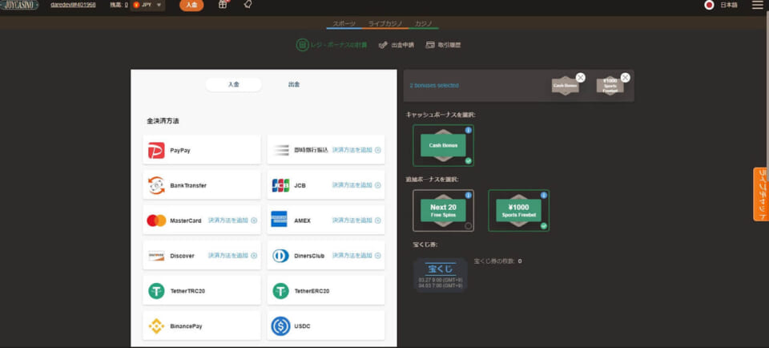Remove Cash Bonus from selected bonuses
Viewport: 769px width, 348px height.
pyautogui.click(x=580, y=78)
